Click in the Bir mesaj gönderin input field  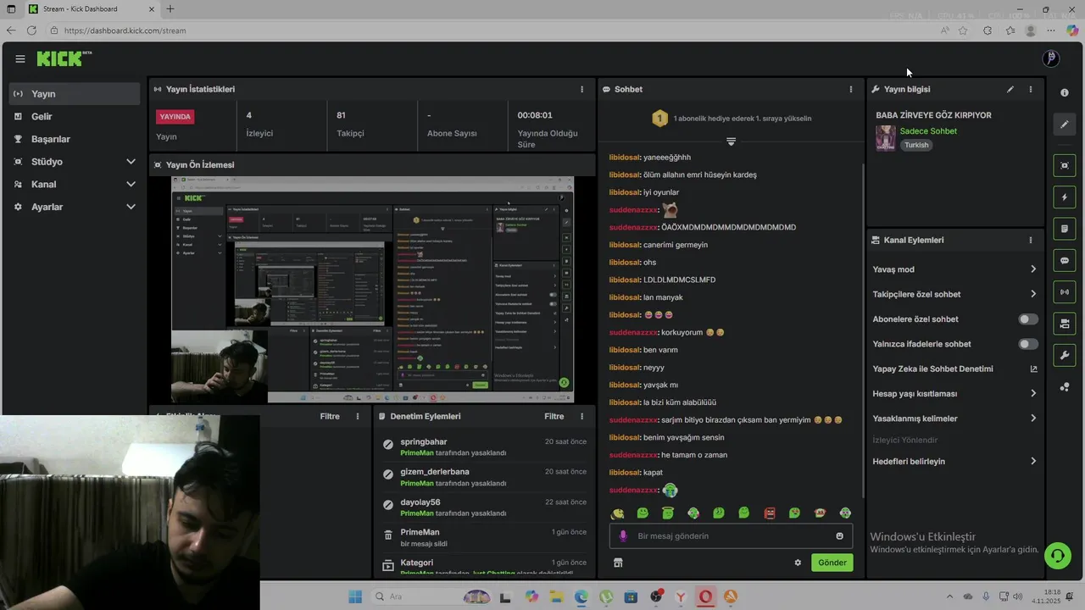731,536
